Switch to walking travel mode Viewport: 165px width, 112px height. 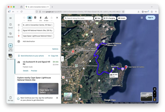41,18
